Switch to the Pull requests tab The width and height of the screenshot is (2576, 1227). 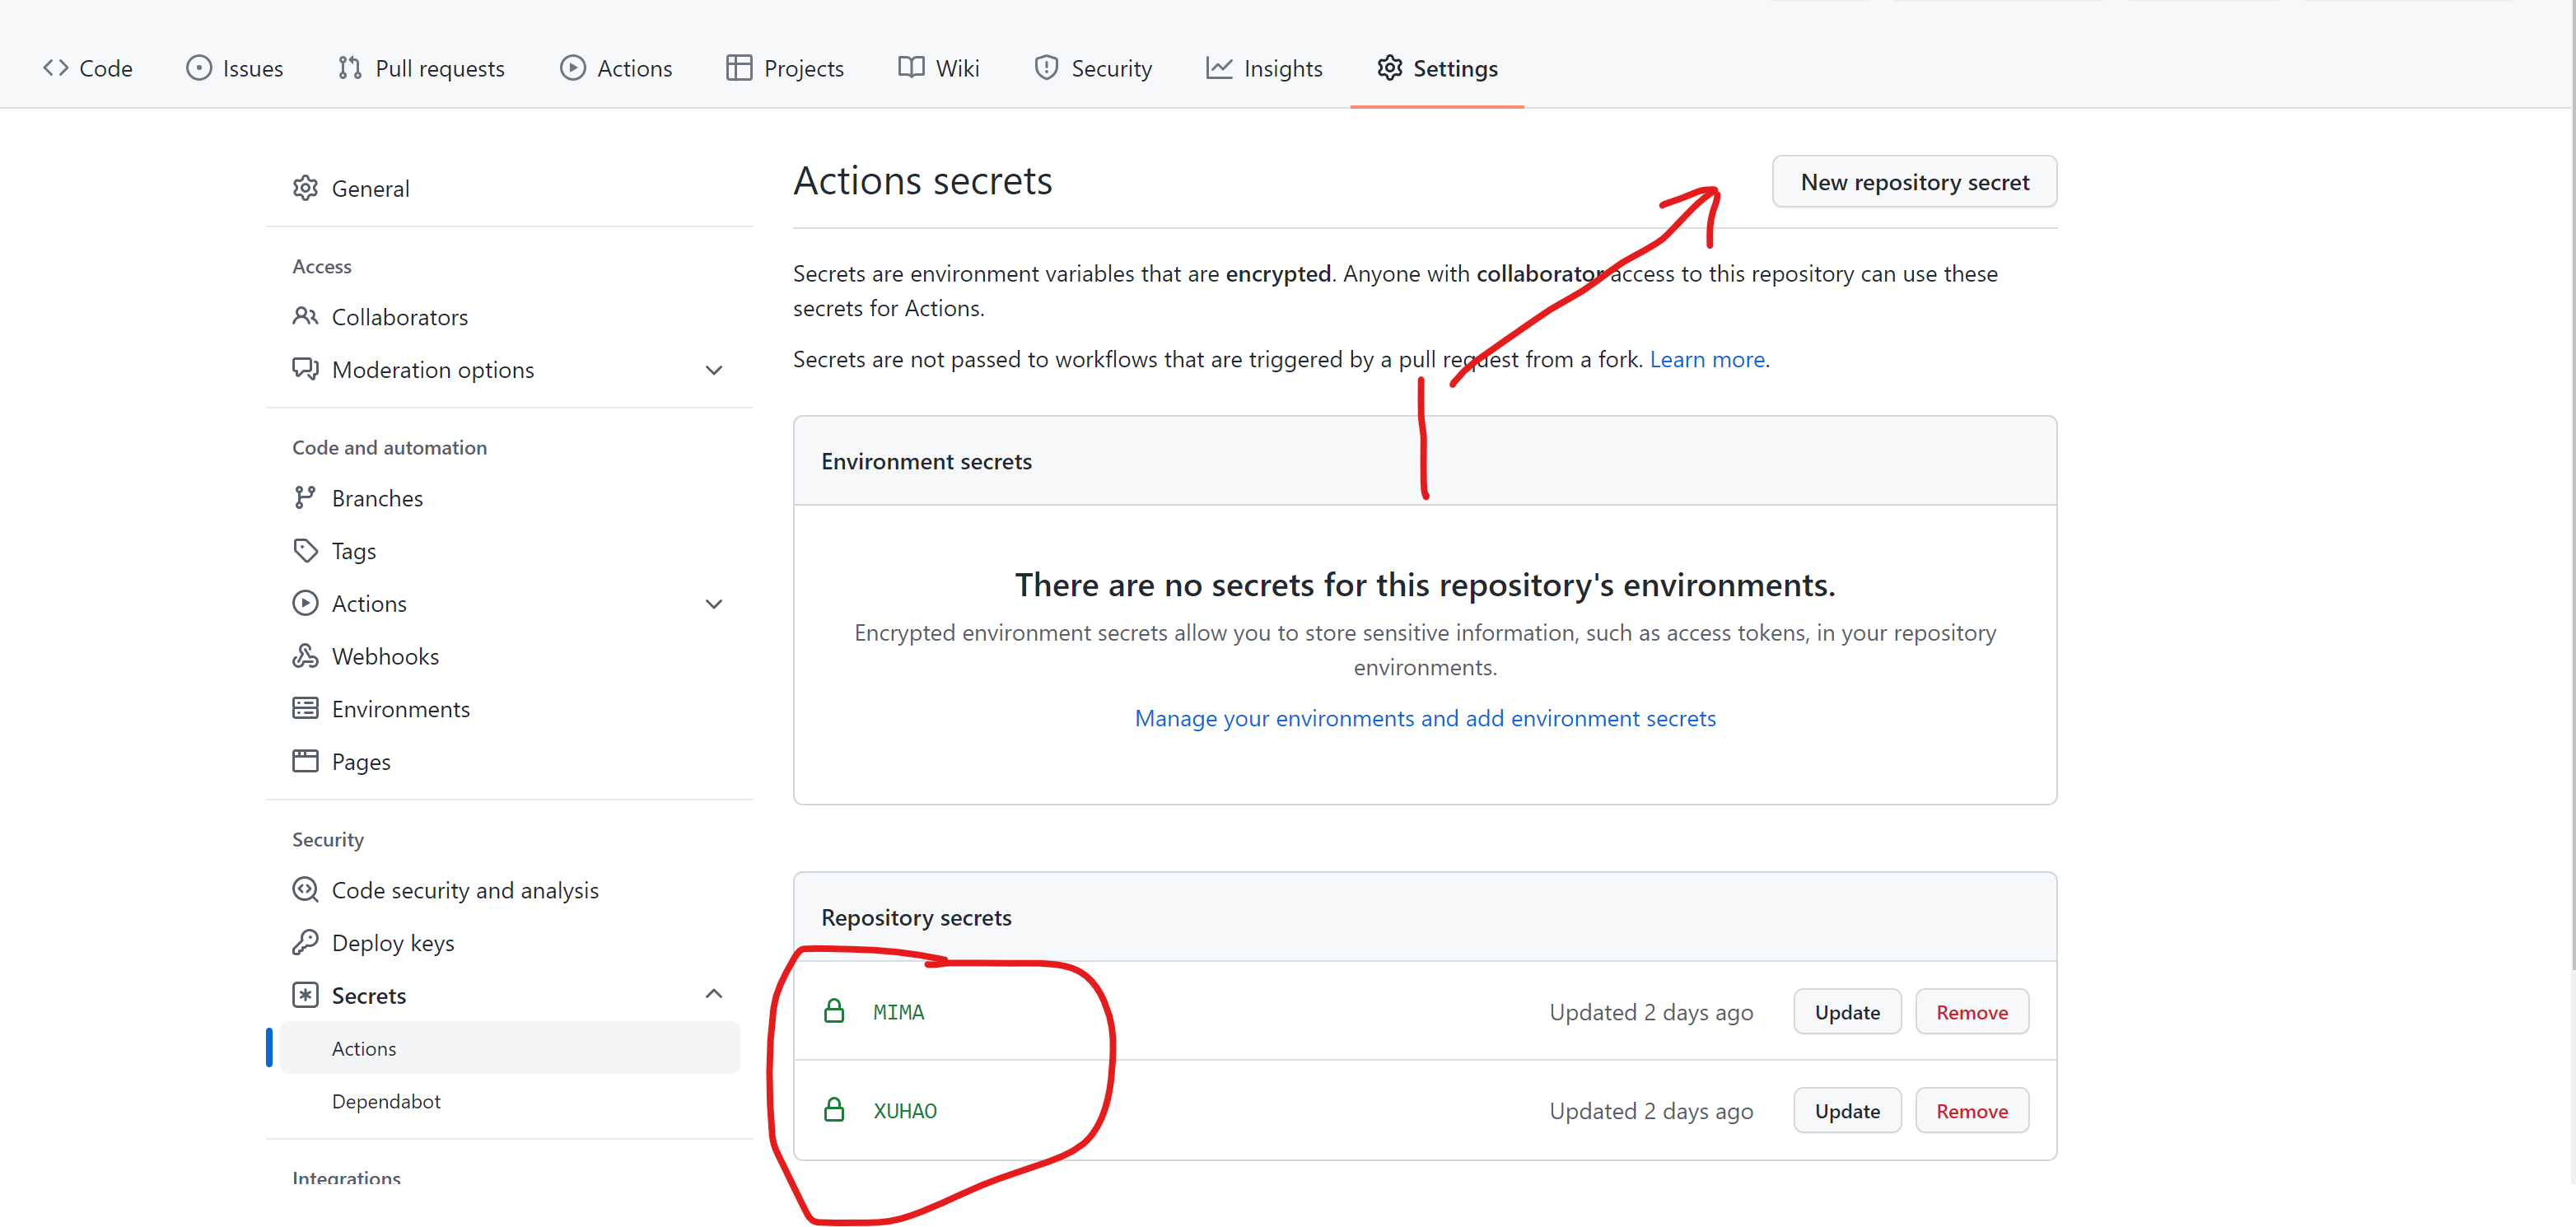(x=421, y=68)
